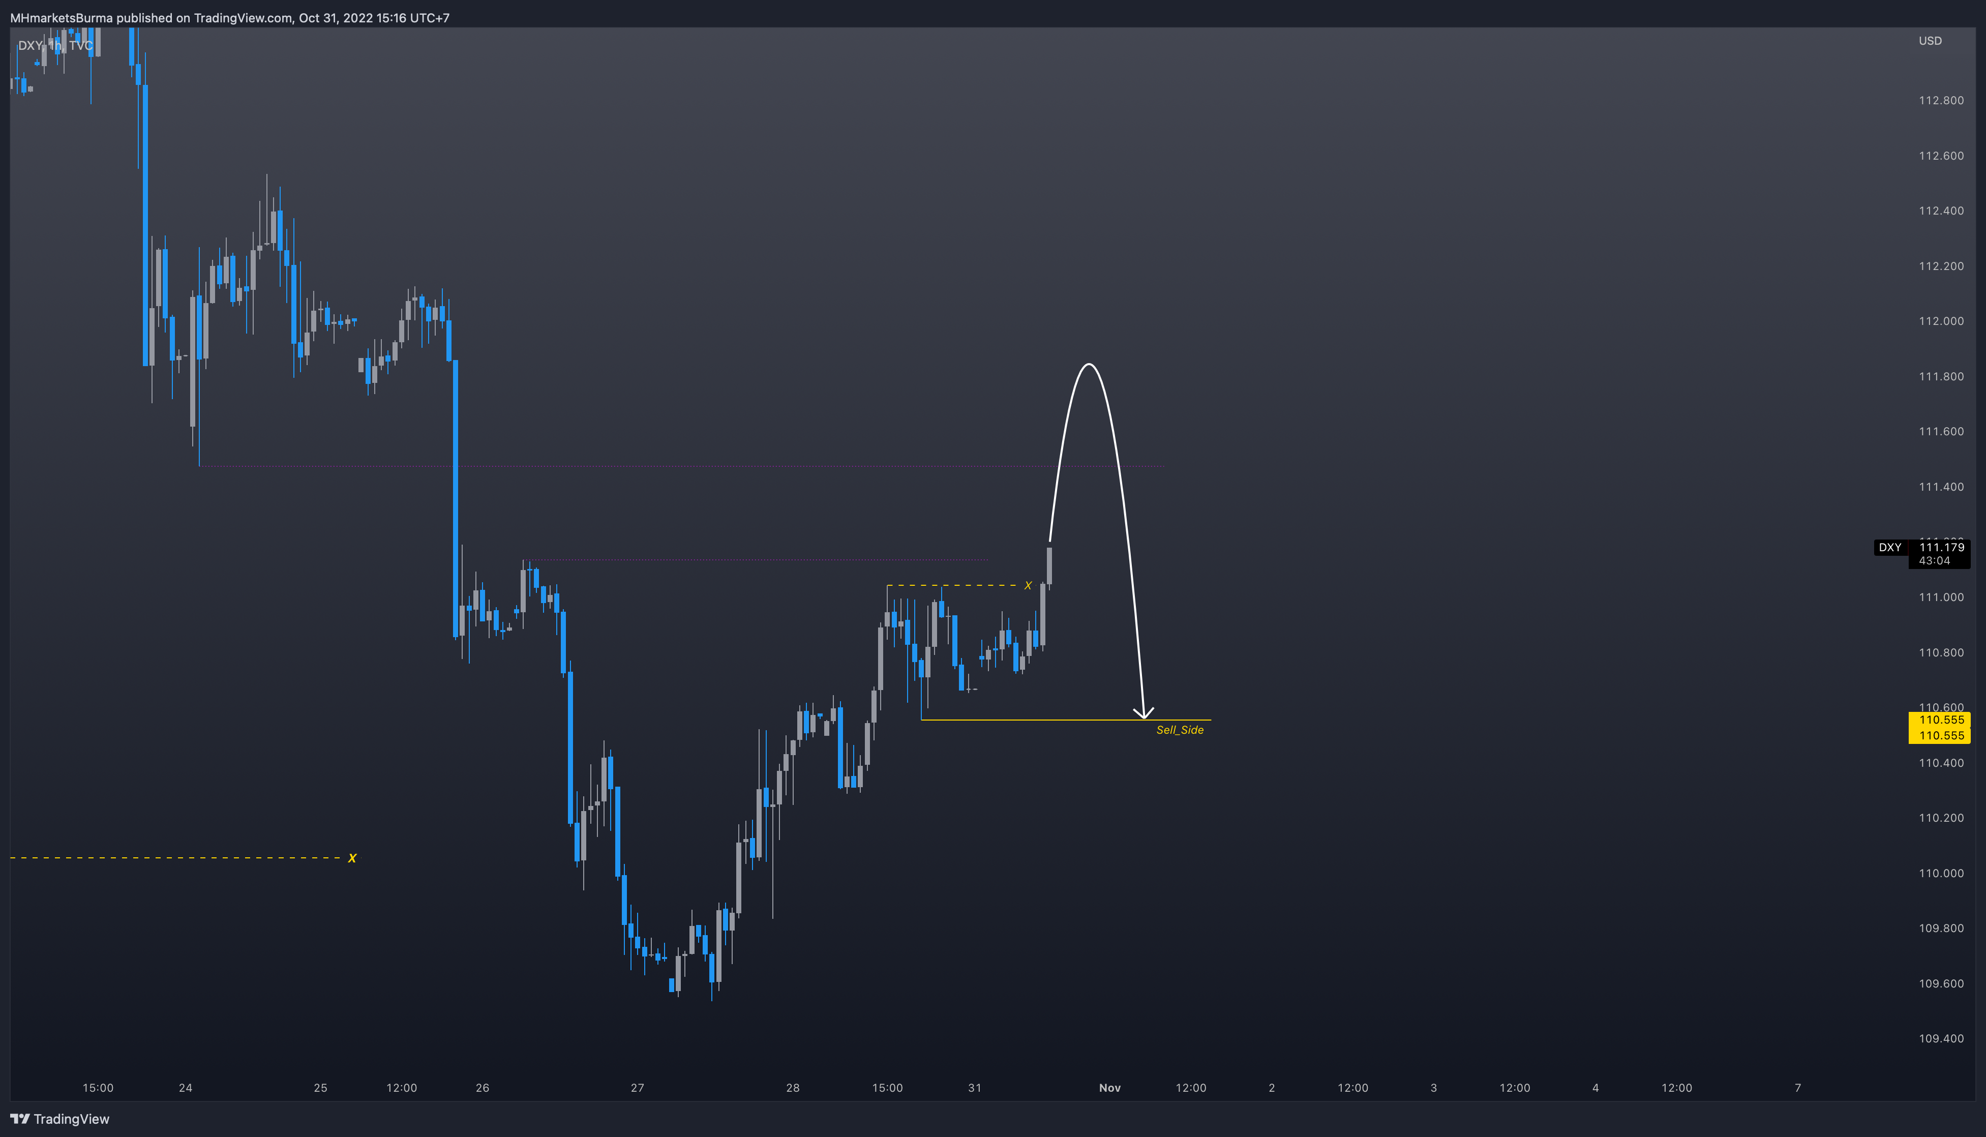Click the date 31 on time axis
Screen dimensions: 1986x1137
[x=974, y=1088]
